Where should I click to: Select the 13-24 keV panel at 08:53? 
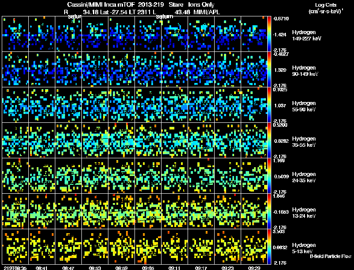[95, 211]
